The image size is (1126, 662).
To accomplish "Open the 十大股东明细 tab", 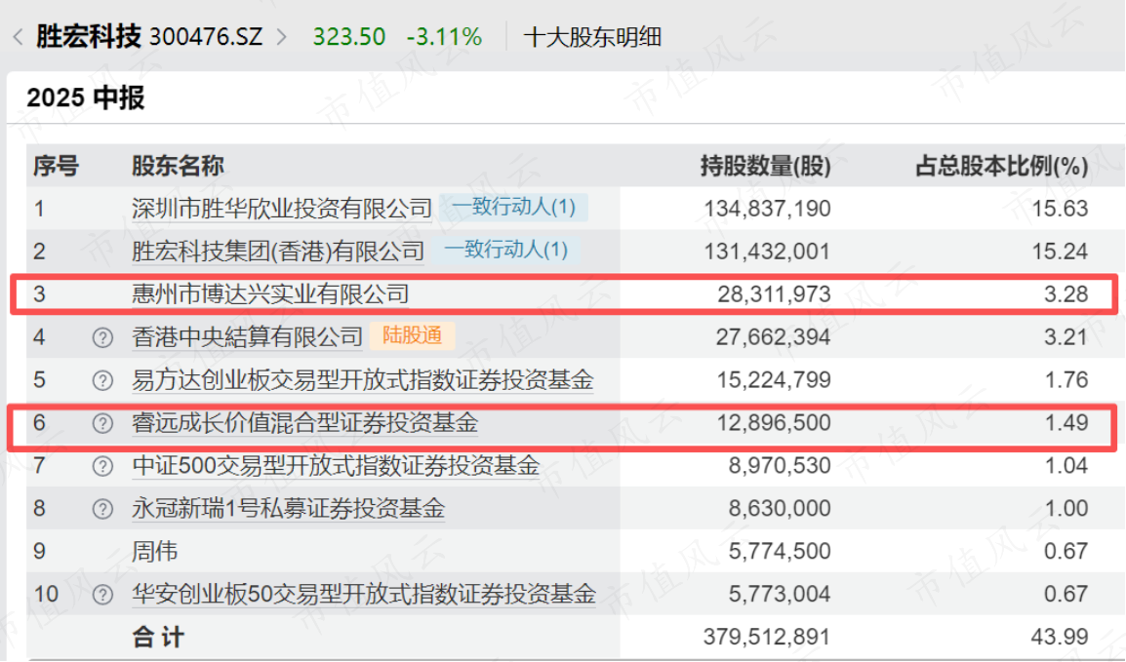I will (592, 37).
